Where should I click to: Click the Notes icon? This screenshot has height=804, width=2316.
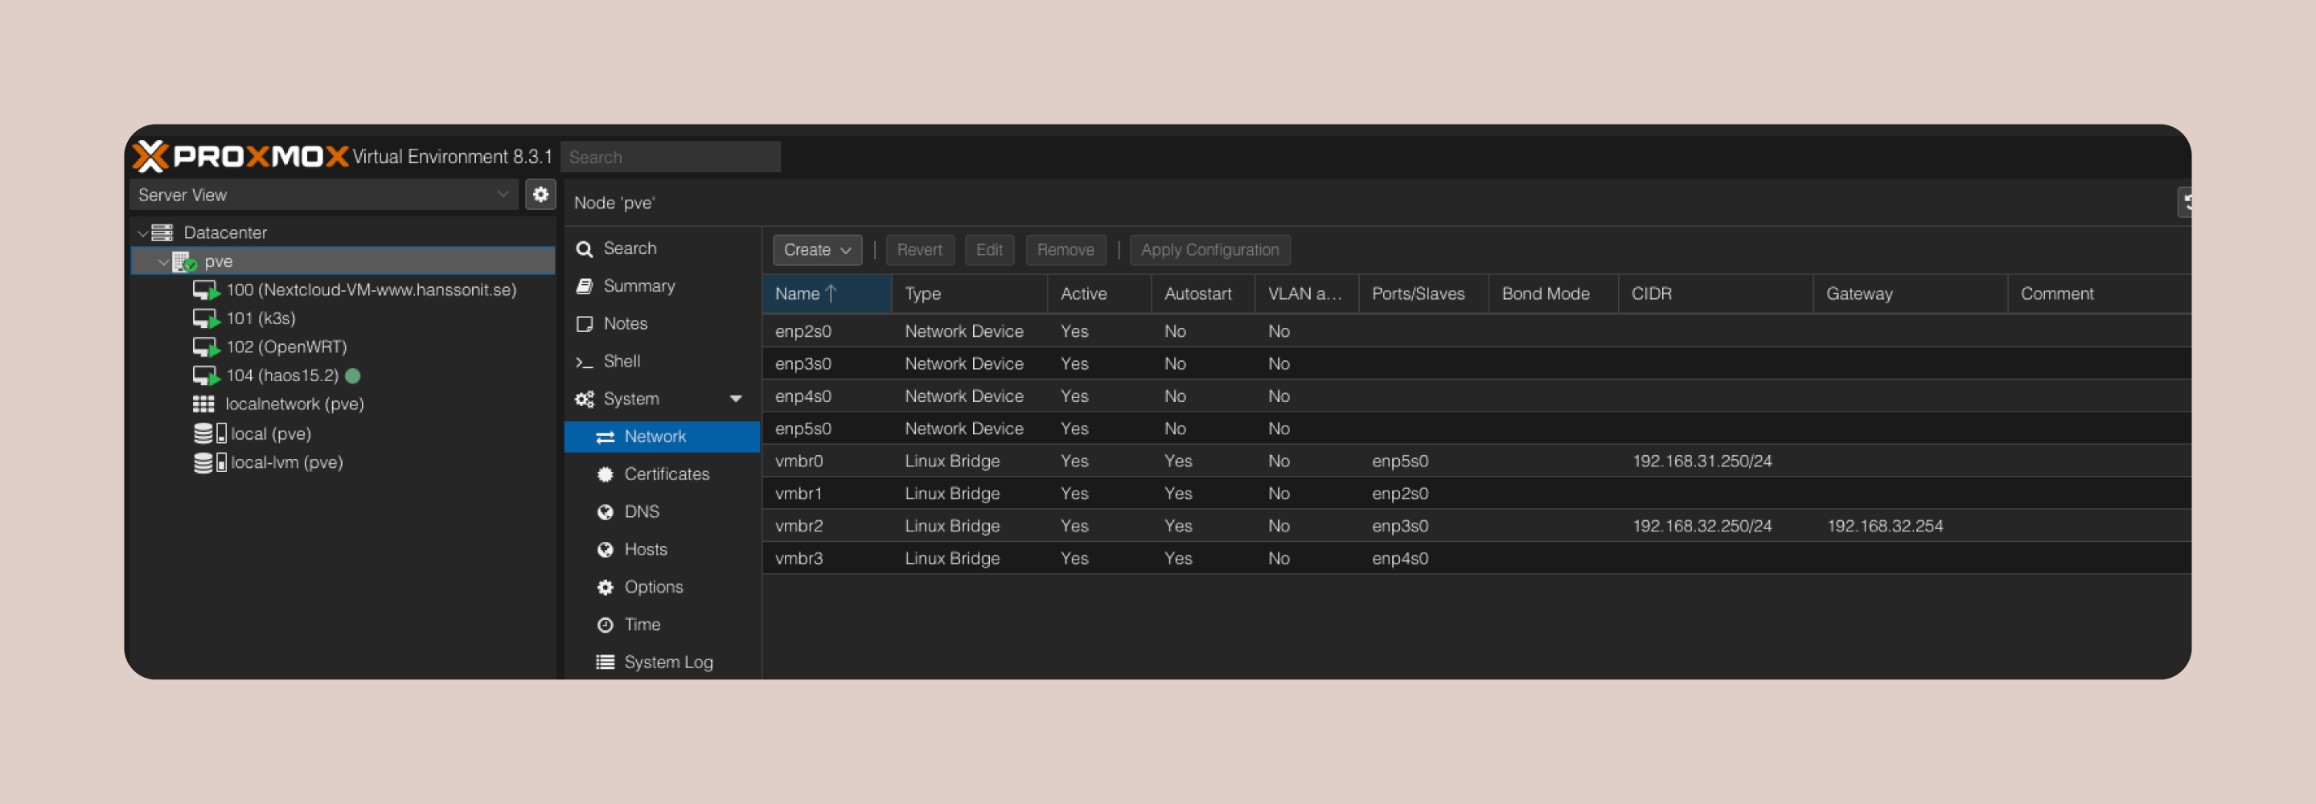tap(585, 324)
